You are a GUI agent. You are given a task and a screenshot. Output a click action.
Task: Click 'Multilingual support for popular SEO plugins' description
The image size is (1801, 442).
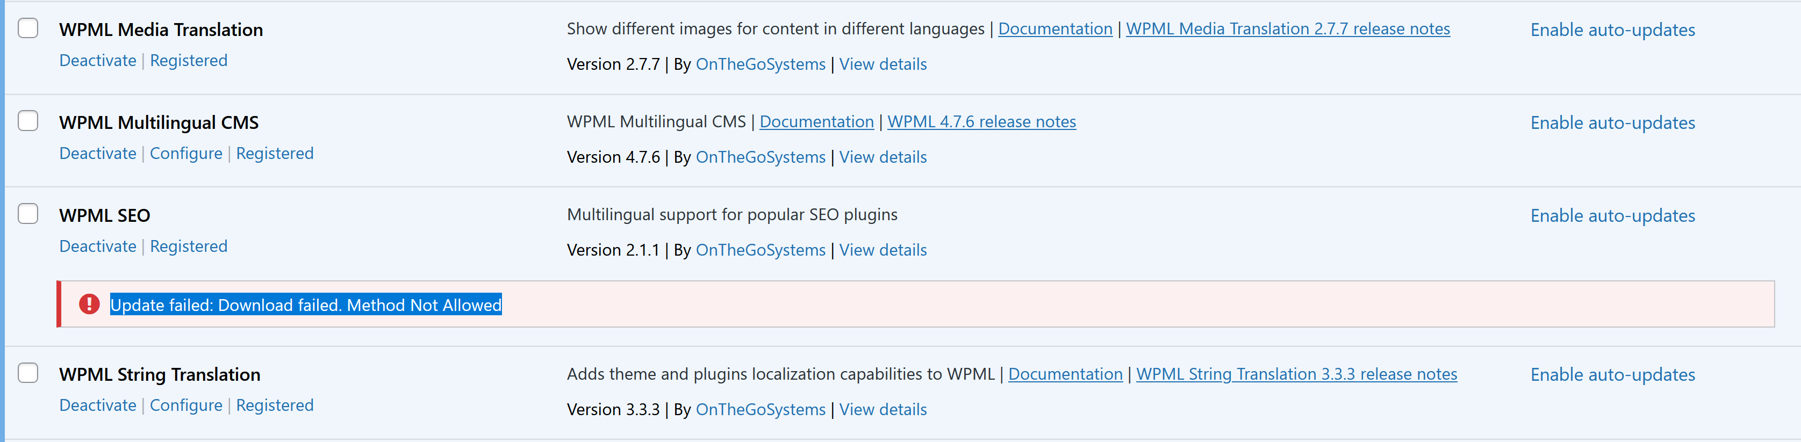tap(732, 215)
